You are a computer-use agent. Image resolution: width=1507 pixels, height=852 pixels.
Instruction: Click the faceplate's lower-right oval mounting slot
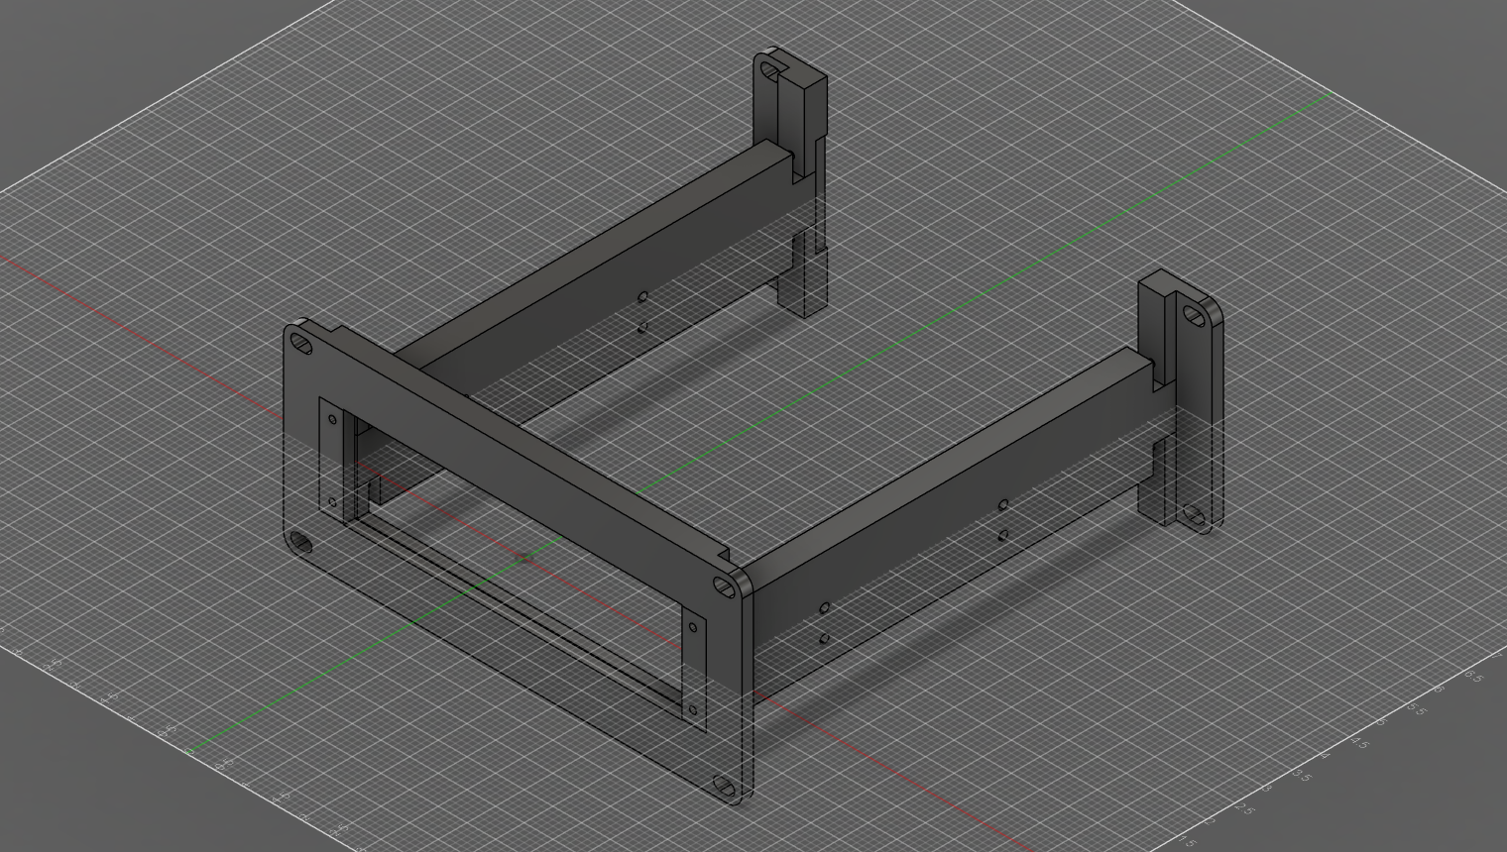tap(726, 787)
